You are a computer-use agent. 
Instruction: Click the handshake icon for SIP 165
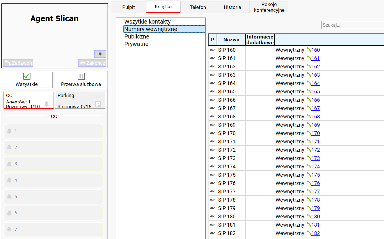click(x=212, y=91)
